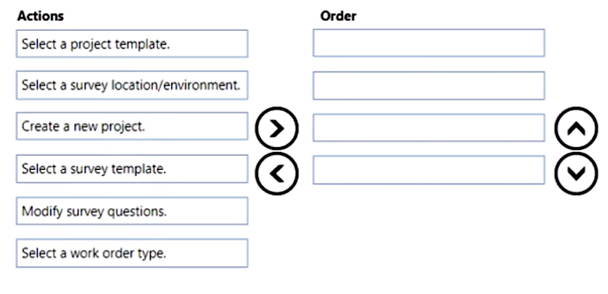Hit the circled right-pointing chevron button
Image resolution: width=608 pixels, height=294 pixels.
277,128
